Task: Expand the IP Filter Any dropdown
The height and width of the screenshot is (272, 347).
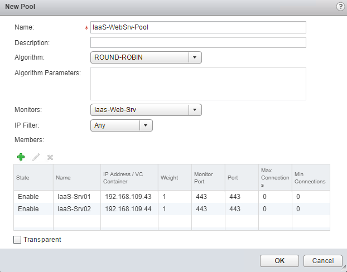Action: [x=146, y=125]
